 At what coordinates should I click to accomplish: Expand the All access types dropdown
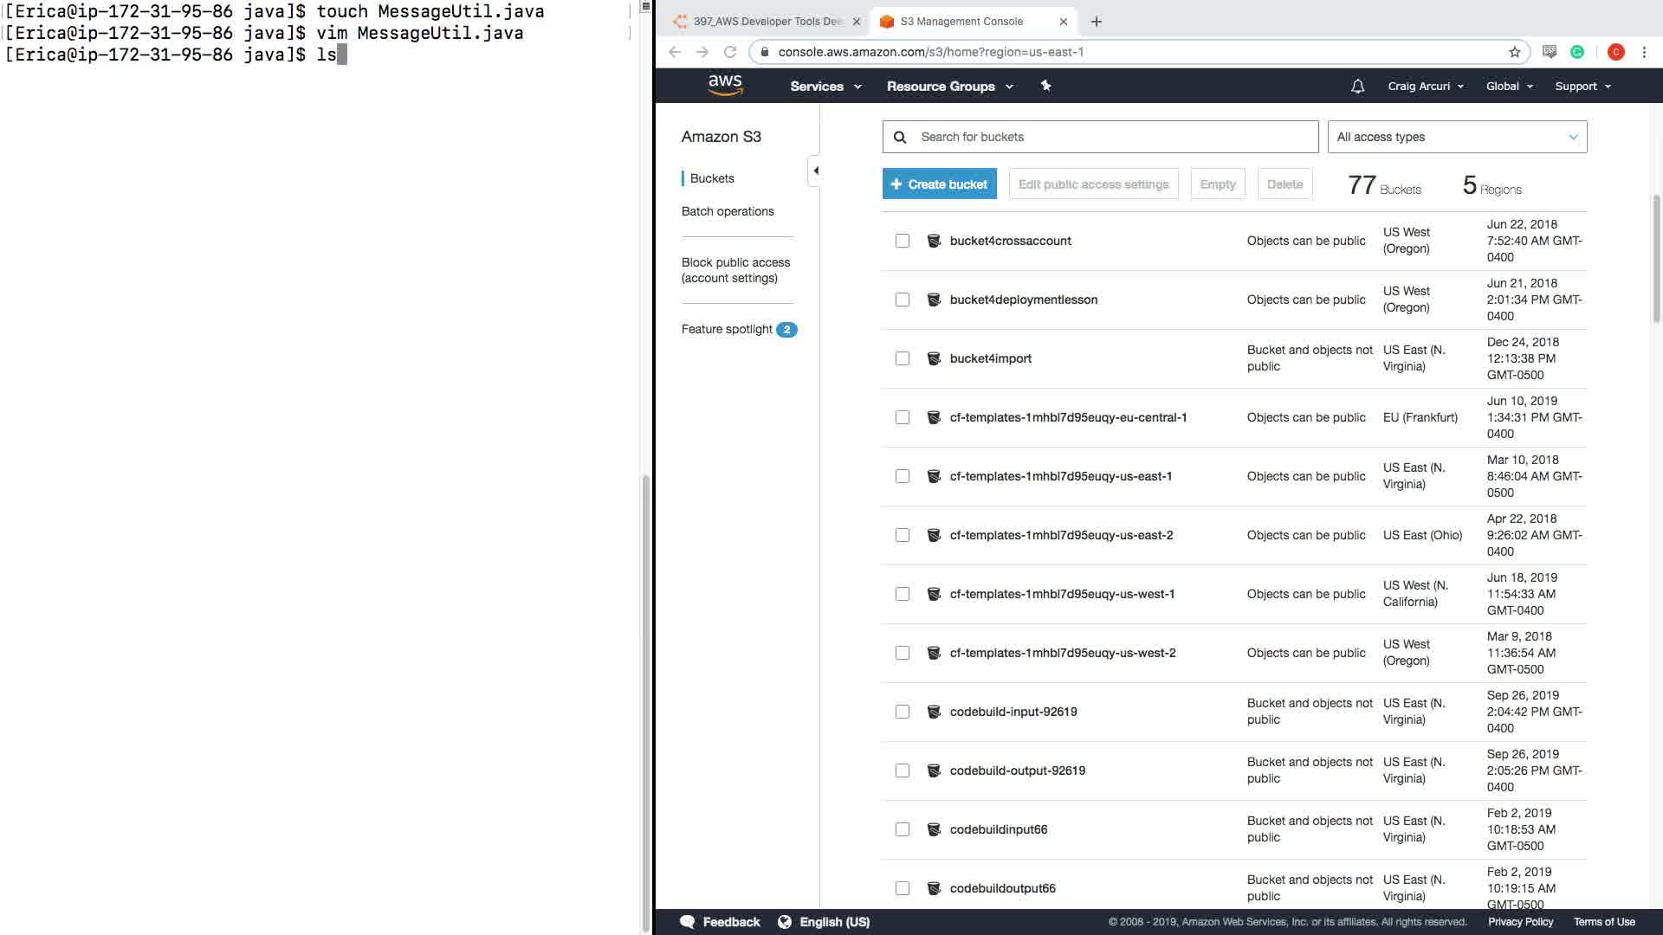[1457, 137]
